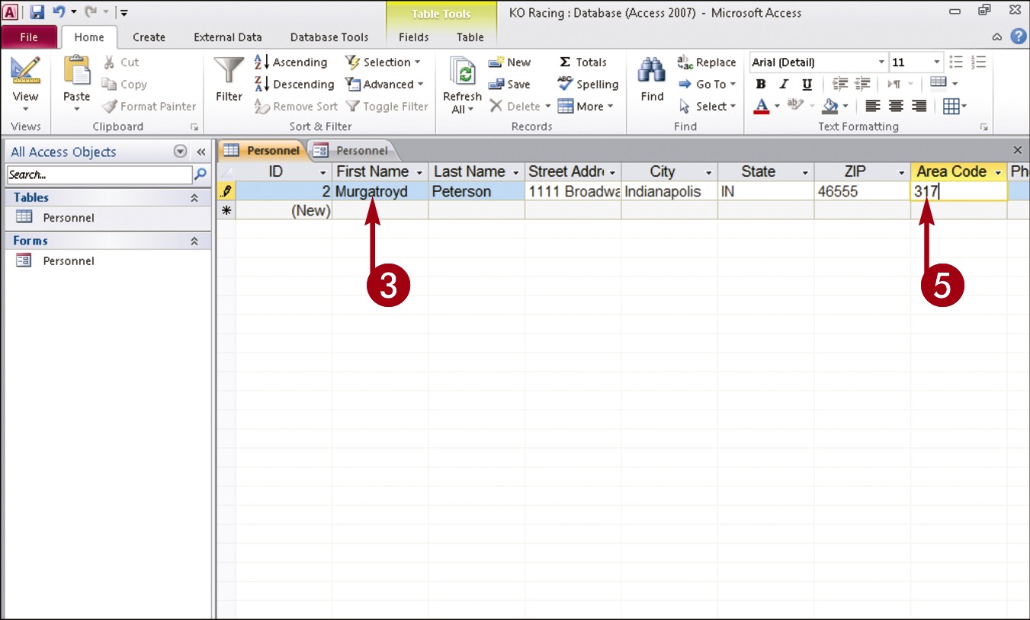Open the Delete record dropdown arrow

pos(547,107)
